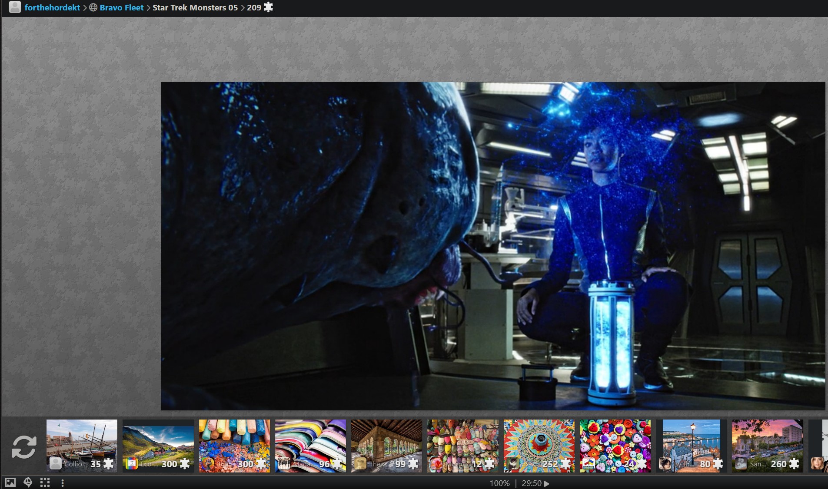Open the 300-piece chalk pastels puzzle

point(234,446)
